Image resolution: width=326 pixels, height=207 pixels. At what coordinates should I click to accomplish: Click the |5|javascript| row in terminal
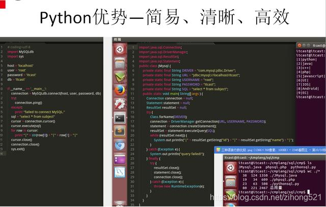(311, 76)
